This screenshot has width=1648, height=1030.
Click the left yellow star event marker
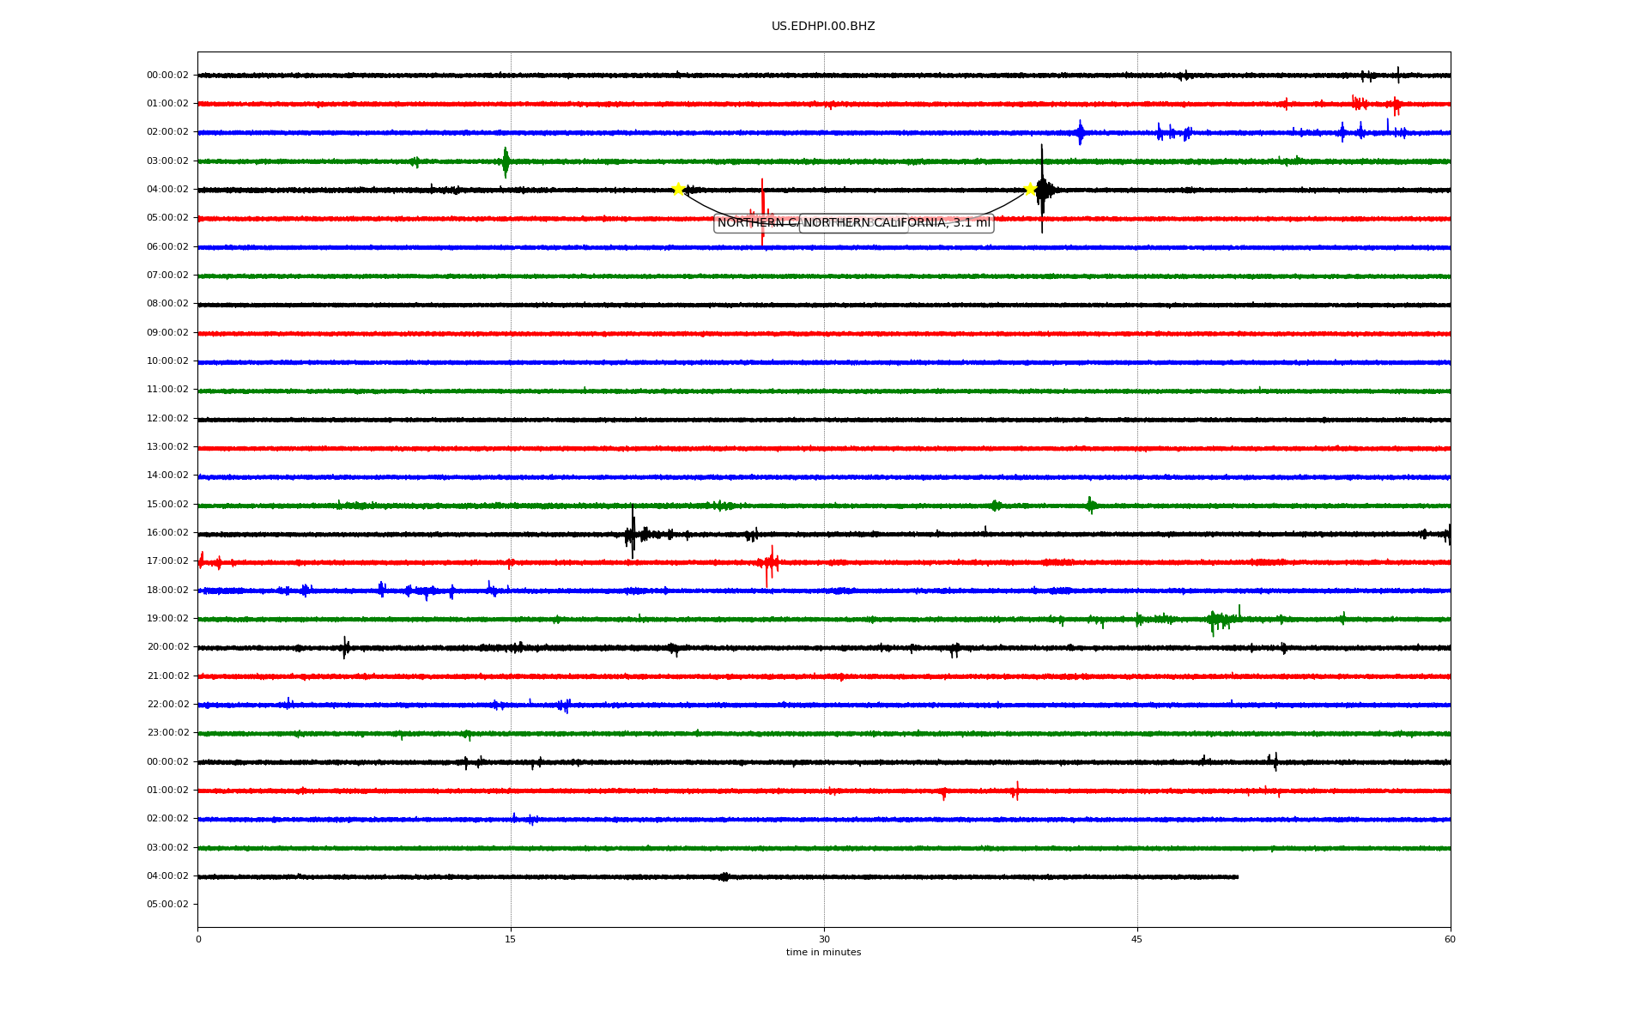[678, 189]
